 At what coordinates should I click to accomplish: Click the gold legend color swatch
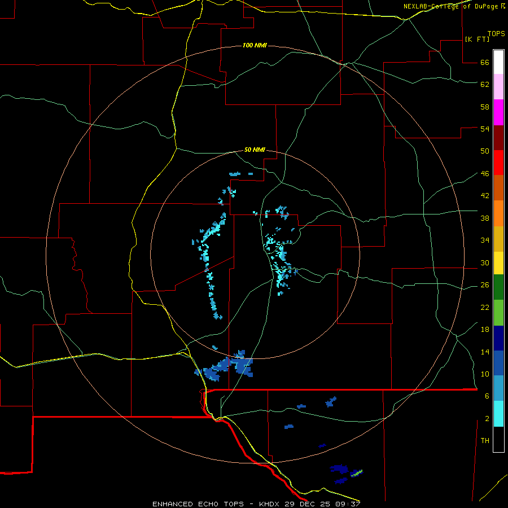click(x=498, y=239)
